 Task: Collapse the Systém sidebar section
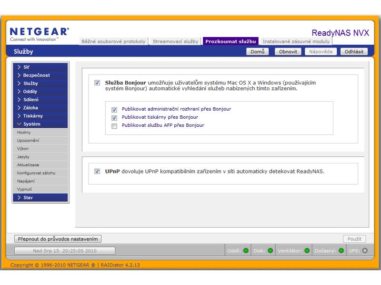40,124
